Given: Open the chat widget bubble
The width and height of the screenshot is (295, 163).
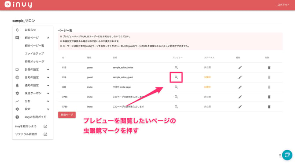Looking at the screenshot, I should click(287, 155).
